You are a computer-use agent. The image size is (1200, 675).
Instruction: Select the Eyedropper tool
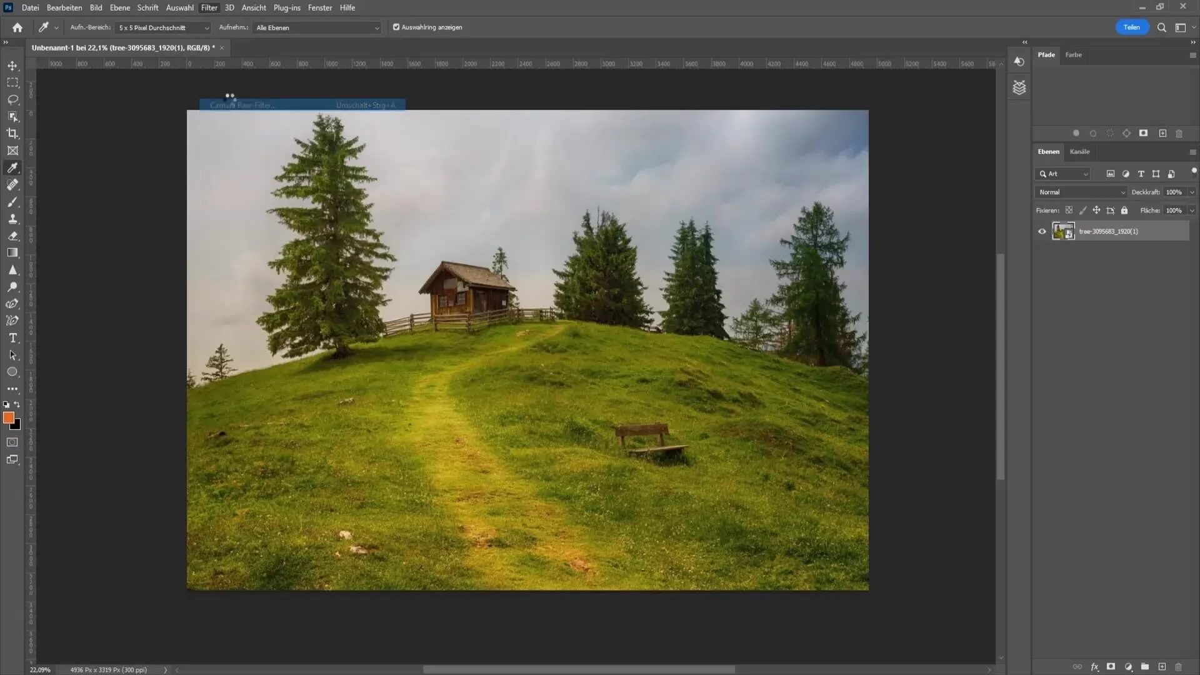pos(12,167)
